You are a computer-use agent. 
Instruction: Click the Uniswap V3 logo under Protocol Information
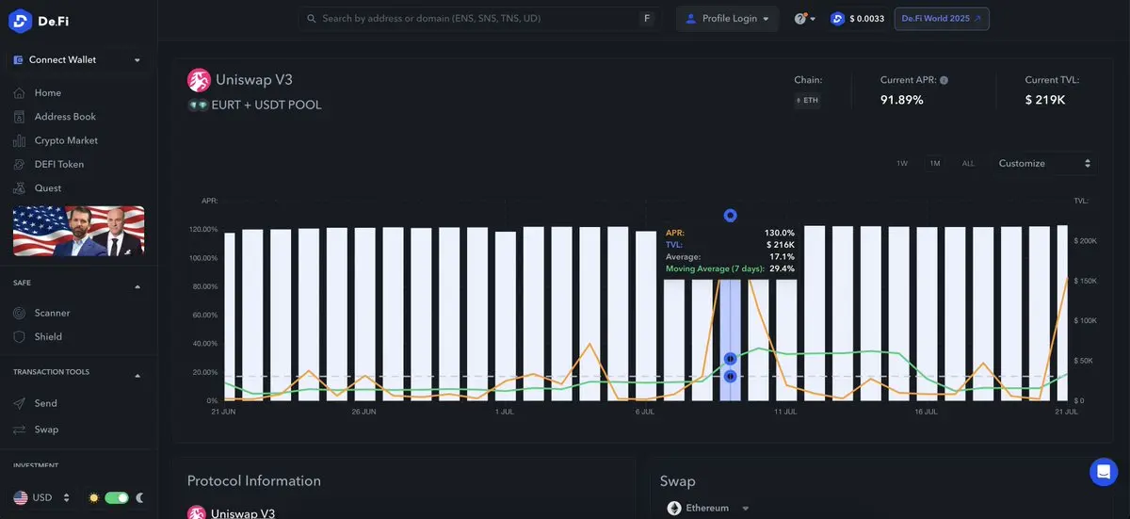[196, 513]
